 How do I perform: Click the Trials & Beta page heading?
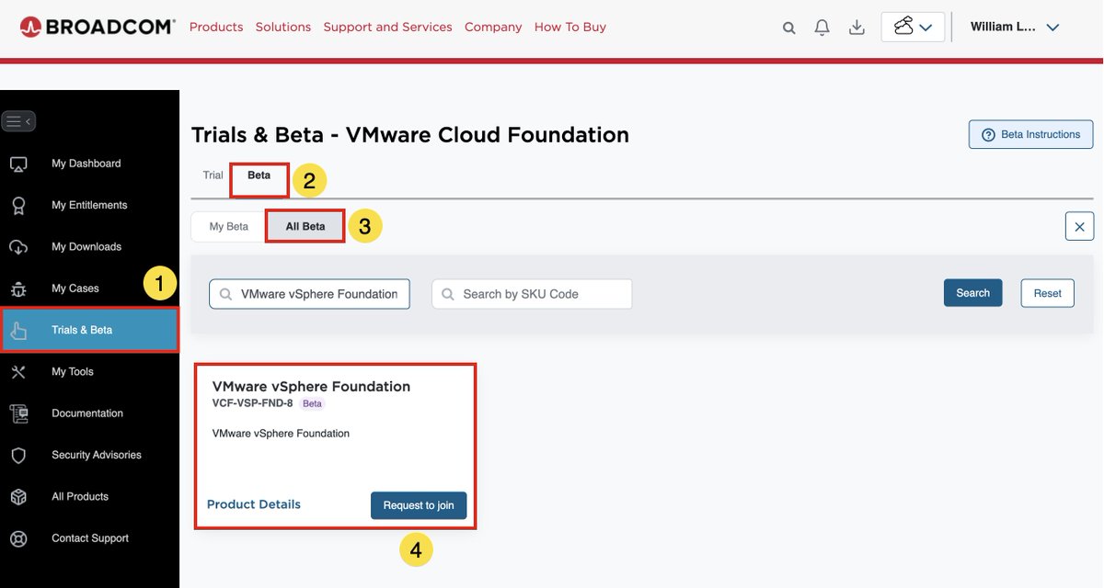410,135
